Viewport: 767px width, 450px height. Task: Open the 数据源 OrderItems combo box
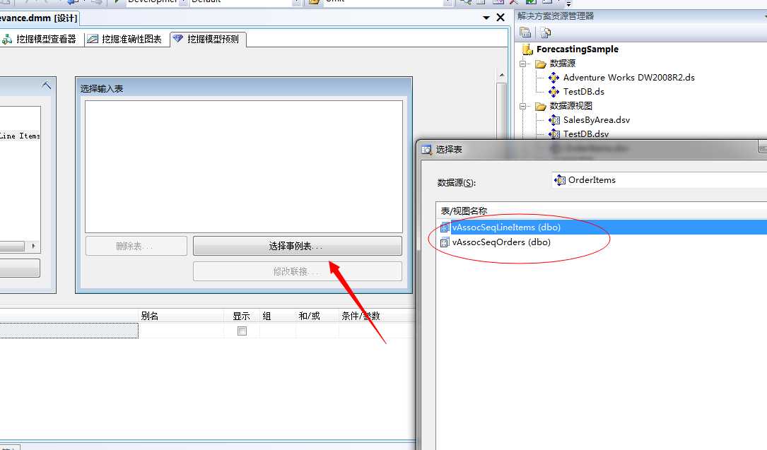click(659, 180)
